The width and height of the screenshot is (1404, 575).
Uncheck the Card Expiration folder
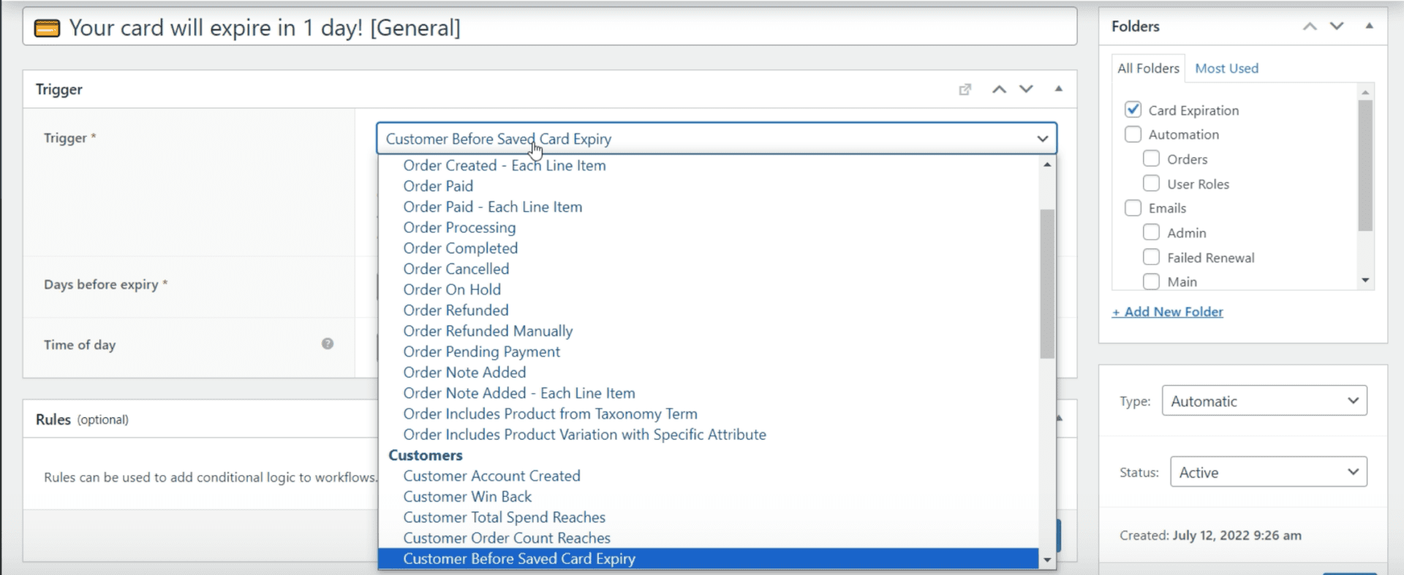tap(1133, 110)
